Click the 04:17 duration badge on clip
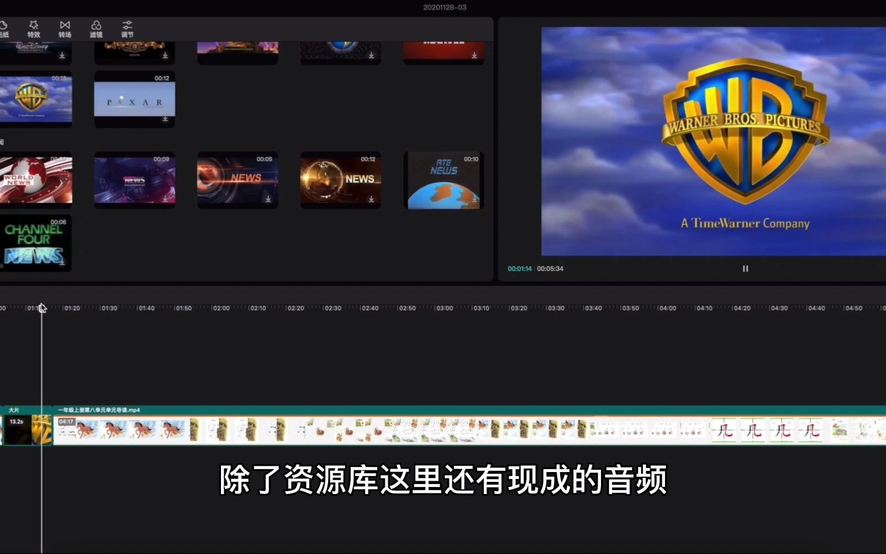 click(66, 422)
